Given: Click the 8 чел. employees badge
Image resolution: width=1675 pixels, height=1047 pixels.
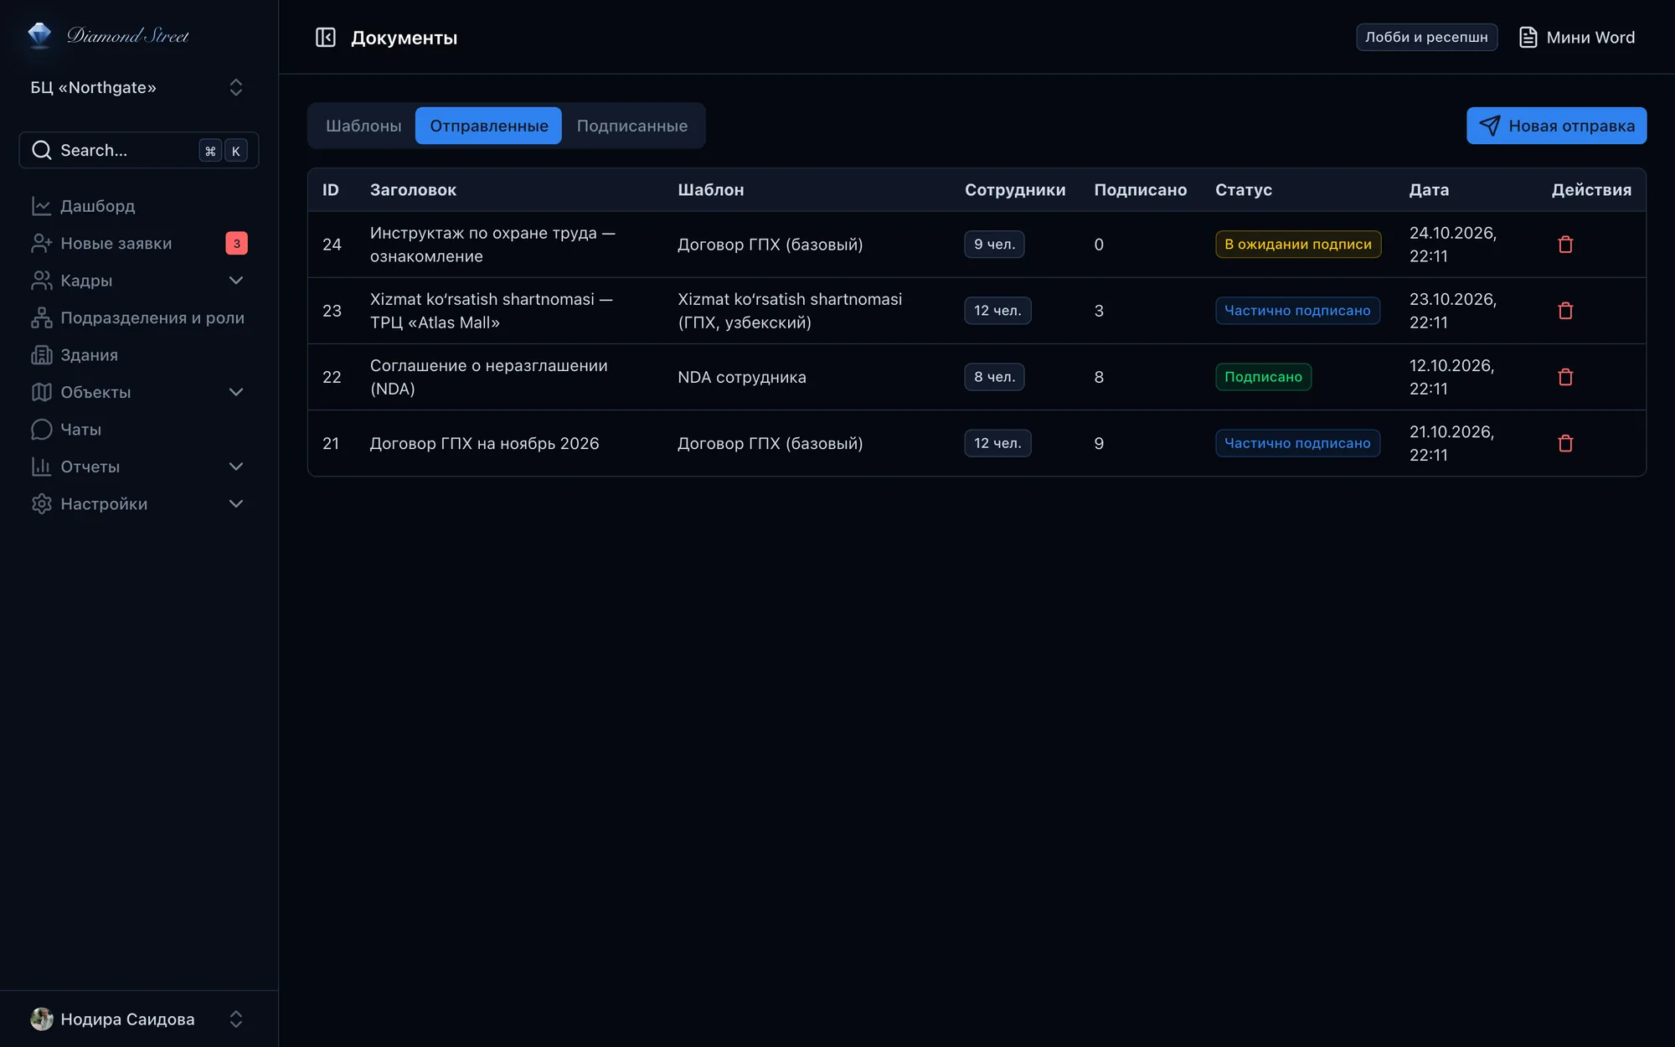Looking at the screenshot, I should pos(994,377).
